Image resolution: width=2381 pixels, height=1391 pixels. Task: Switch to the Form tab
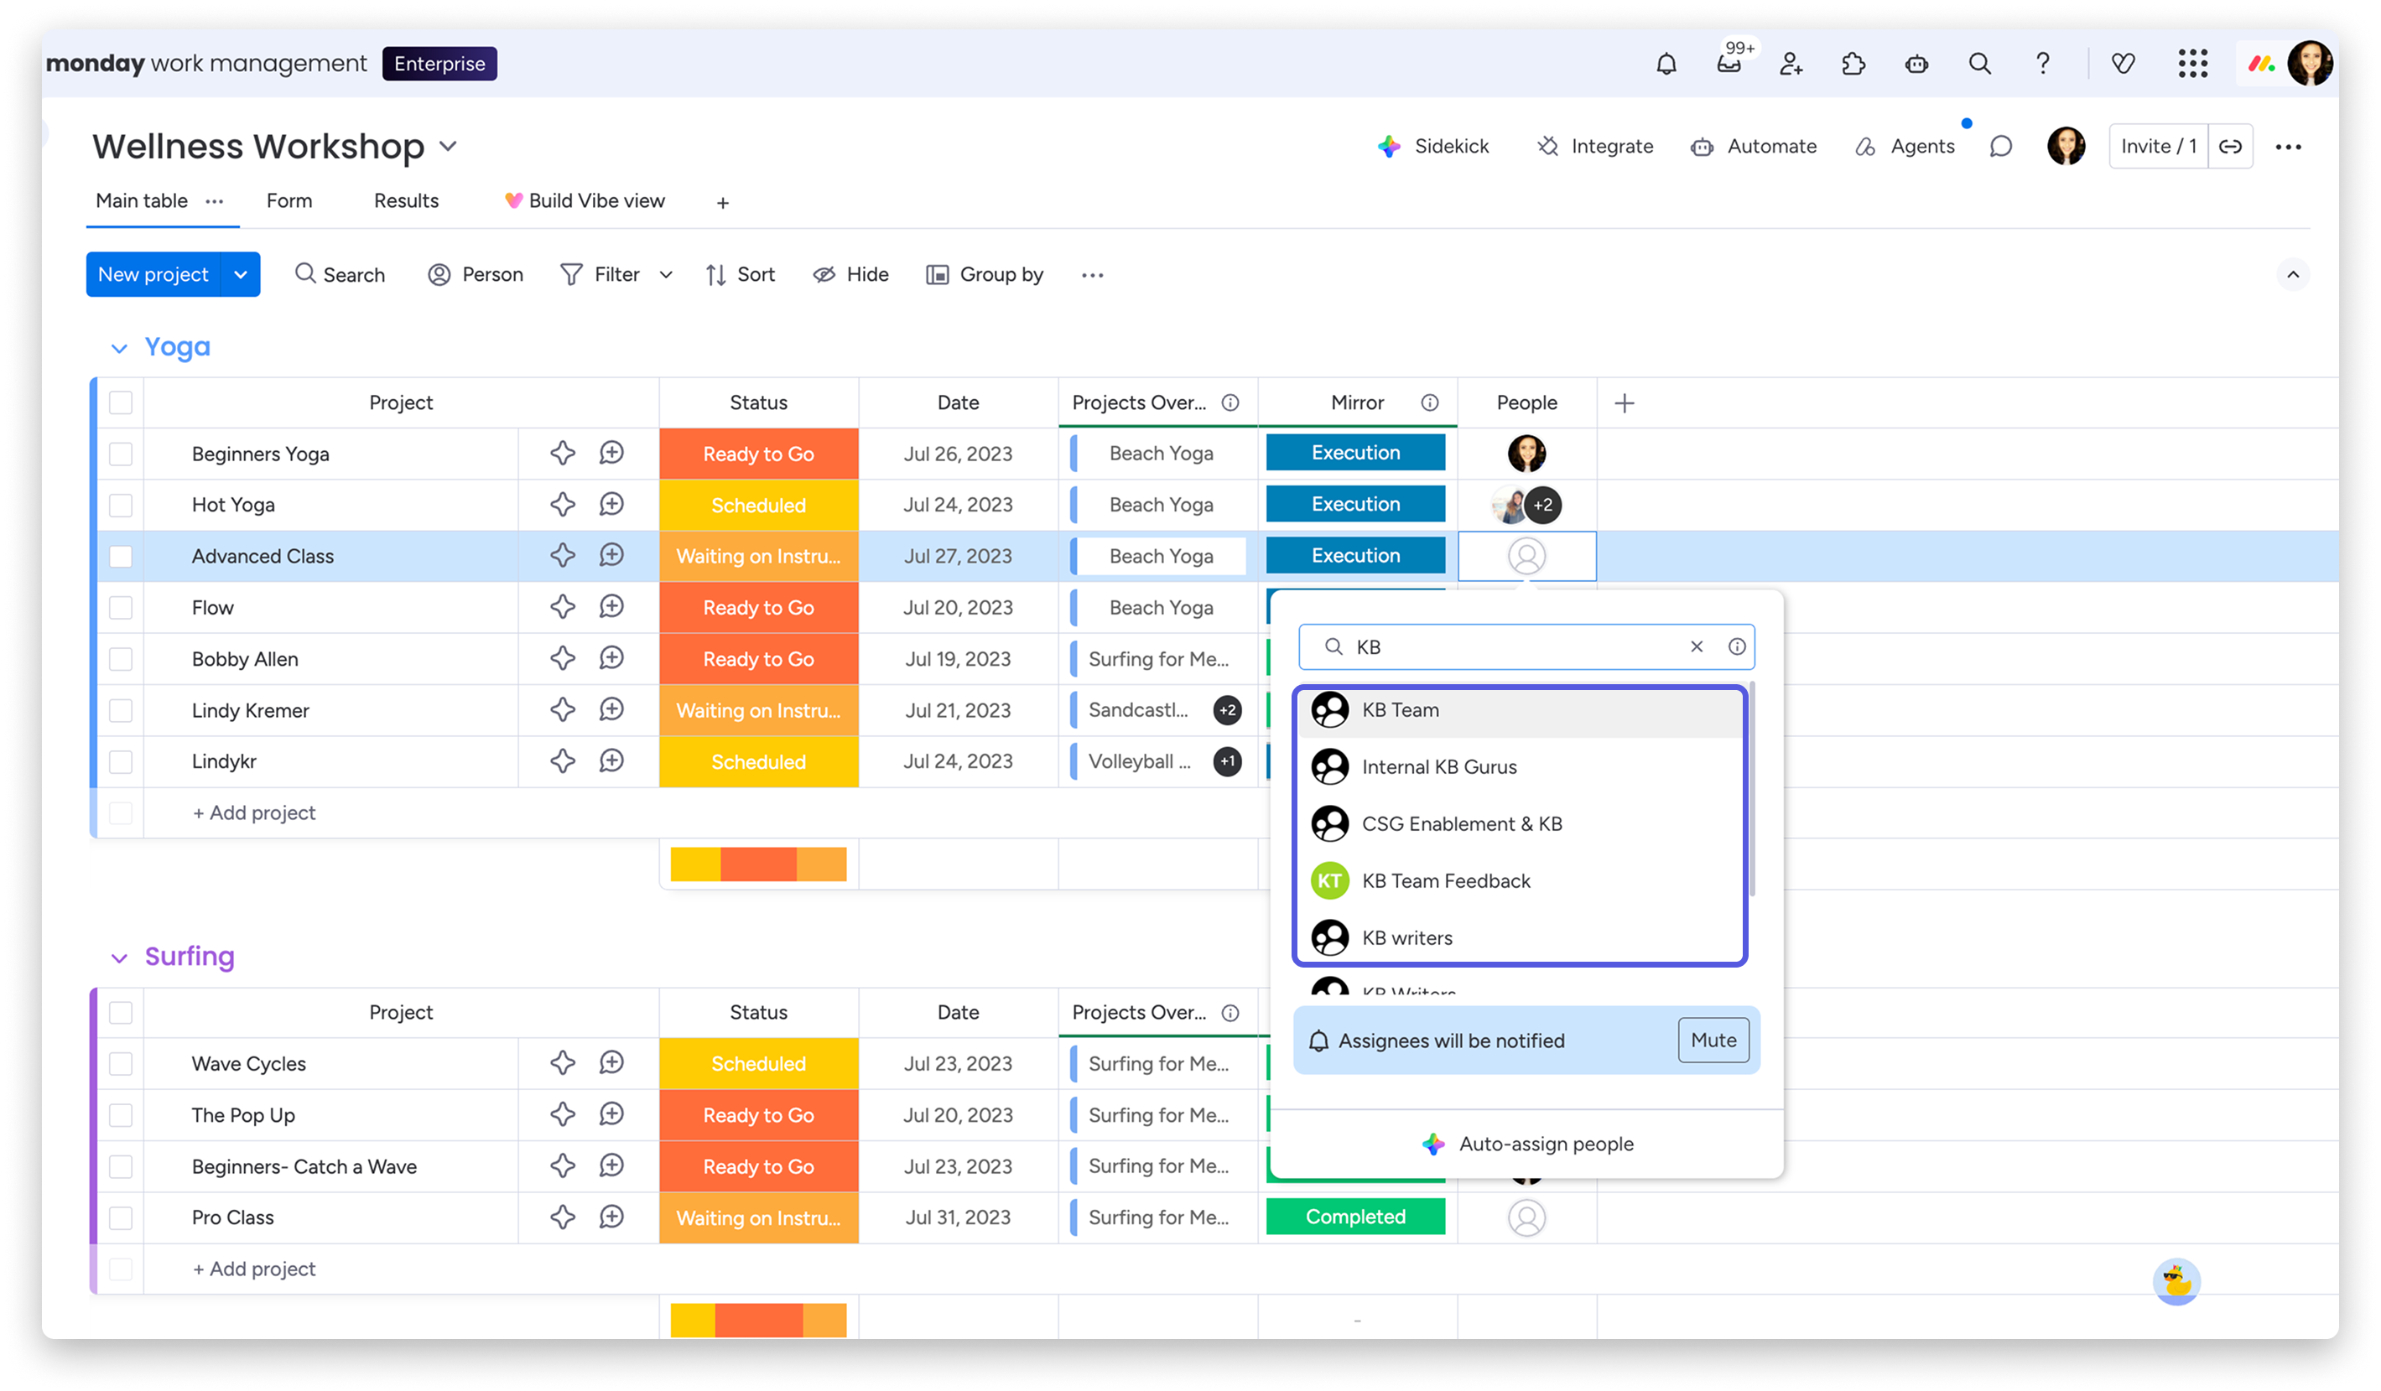pos(289,201)
